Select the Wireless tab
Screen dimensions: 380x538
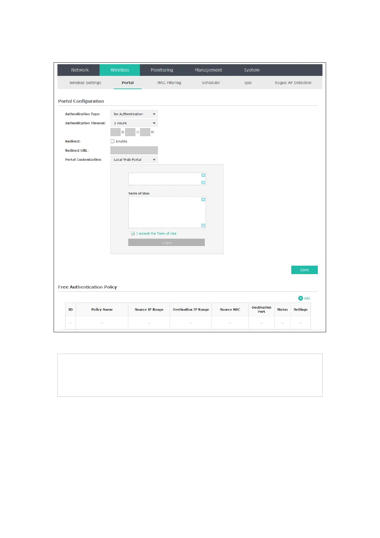coord(120,70)
